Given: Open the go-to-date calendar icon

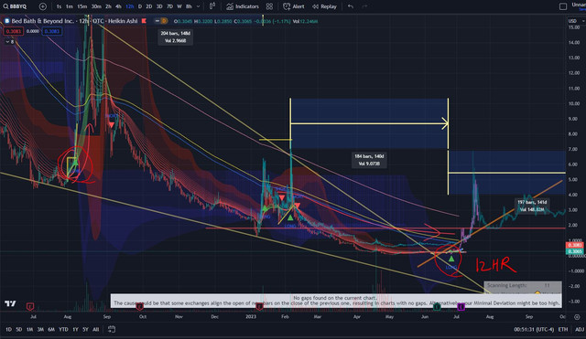Looking at the screenshot, I should (112, 329).
